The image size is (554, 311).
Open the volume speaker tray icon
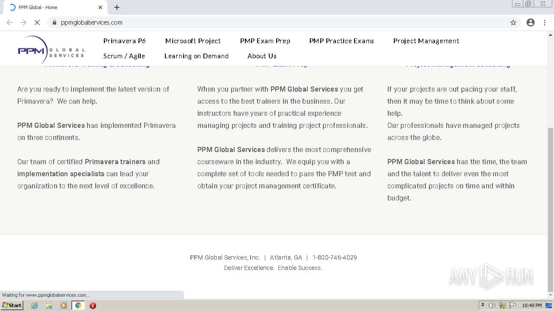click(492, 305)
